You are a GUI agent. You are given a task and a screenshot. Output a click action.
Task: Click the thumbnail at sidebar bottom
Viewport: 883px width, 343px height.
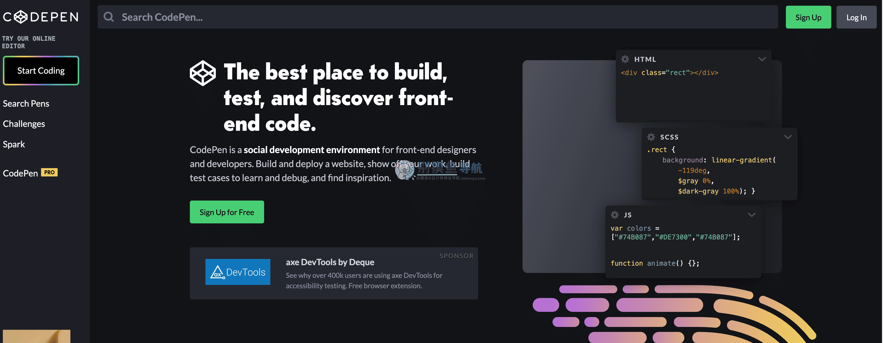click(x=36, y=336)
